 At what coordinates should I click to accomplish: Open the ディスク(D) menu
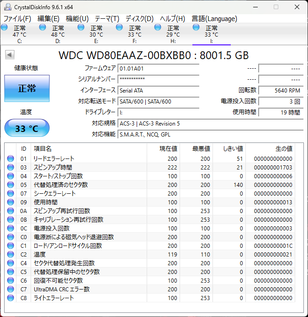coord(139,19)
